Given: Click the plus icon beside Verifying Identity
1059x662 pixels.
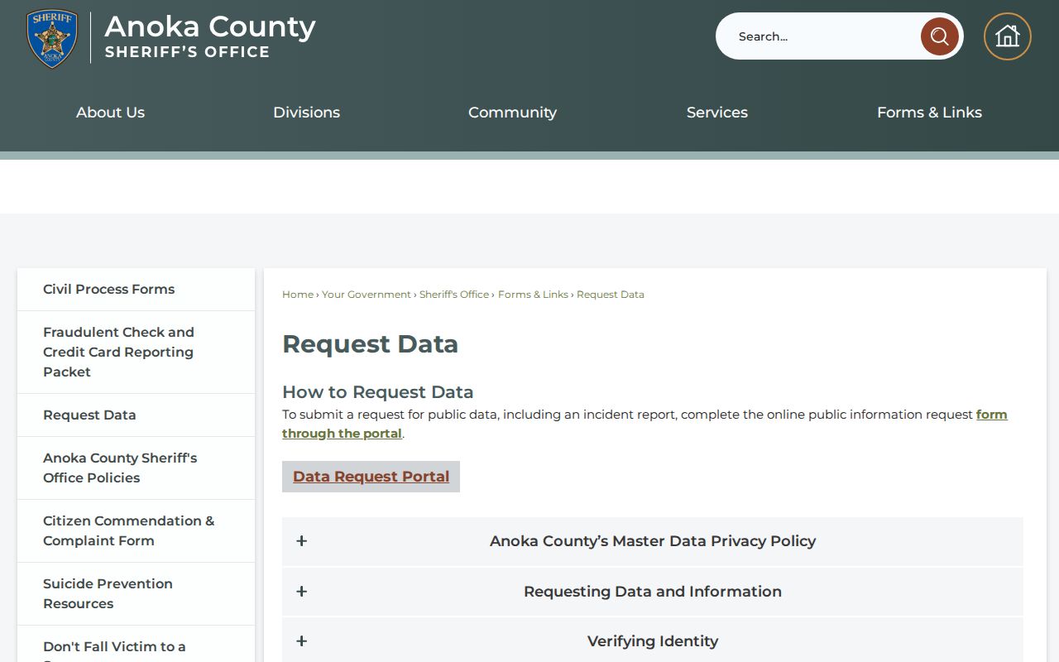Looking at the screenshot, I should pyautogui.click(x=302, y=641).
